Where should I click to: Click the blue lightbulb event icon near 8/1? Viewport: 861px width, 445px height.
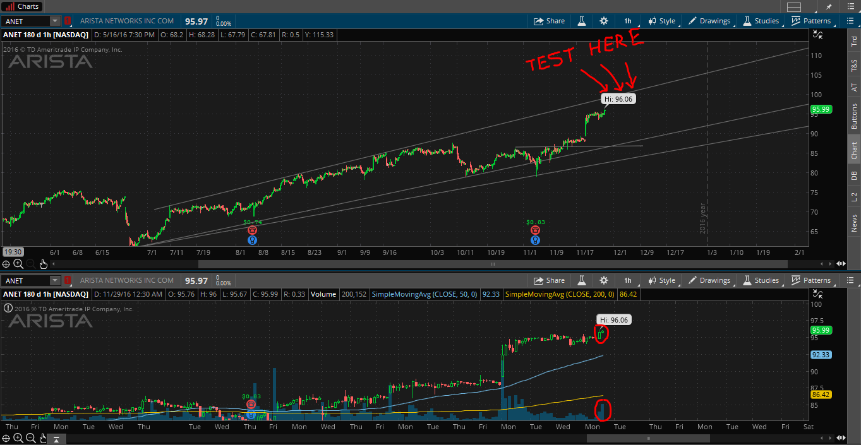coord(252,240)
